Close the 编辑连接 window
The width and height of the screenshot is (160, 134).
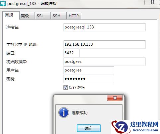(152, 2)
